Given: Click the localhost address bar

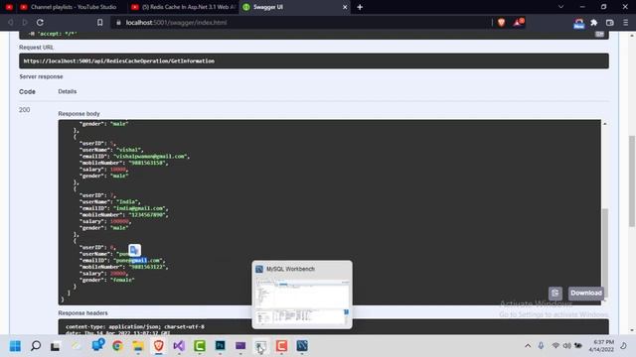Looking at the screenshot, I should tap(300, 23).
